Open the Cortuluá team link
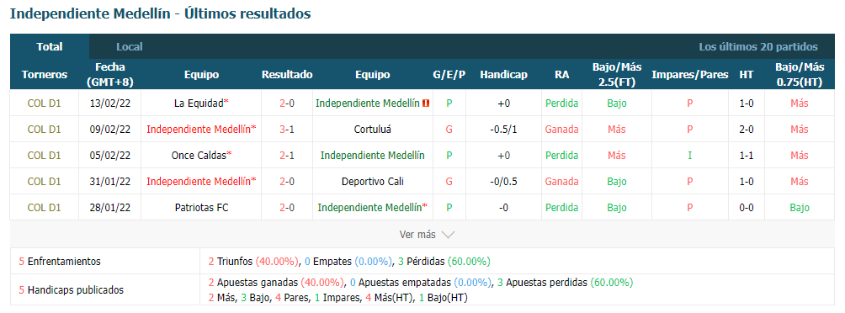Viewport: 845px width, 313px height. coord(372,130)
